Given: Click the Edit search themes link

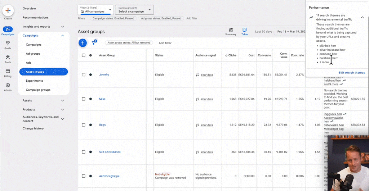Looking at the screenshot, I should click(351, 73).
